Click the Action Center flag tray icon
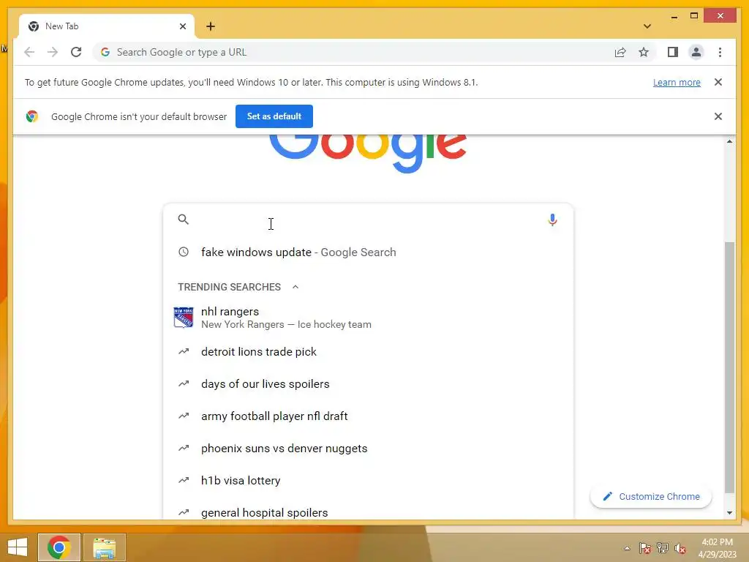The width and height of the screenshot is (749, 562). 645,548
